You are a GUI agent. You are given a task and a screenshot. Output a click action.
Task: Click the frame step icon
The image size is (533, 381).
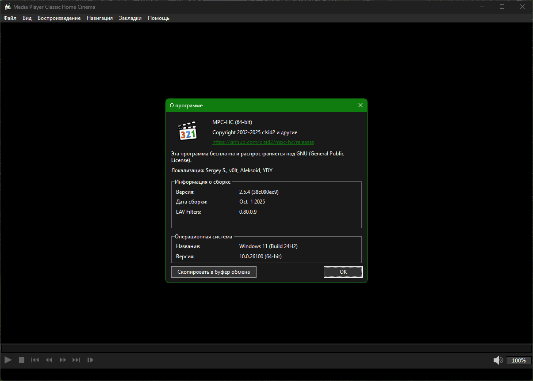[90, 360]
